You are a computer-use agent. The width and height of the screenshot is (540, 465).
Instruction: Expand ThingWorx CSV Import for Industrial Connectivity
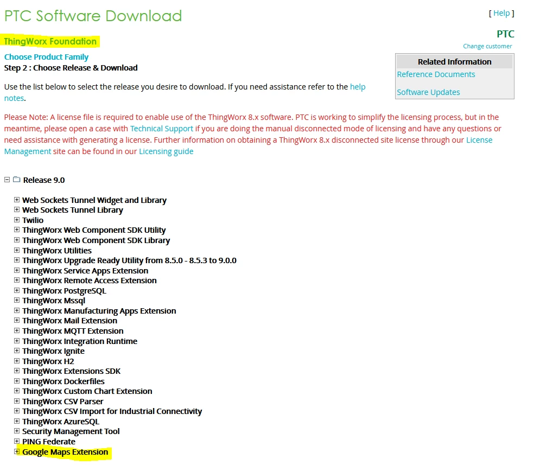[16, 411]
